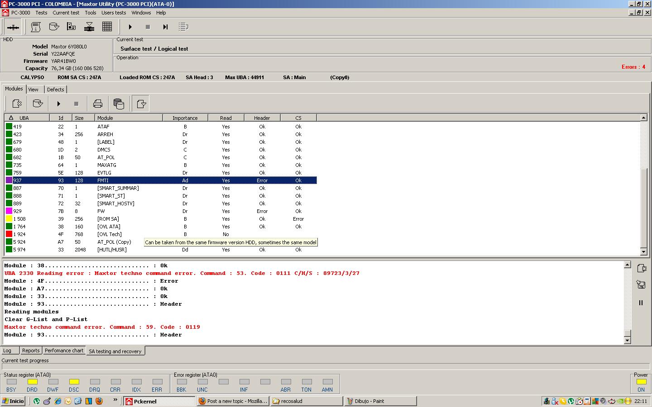Image resolution: width=652 pixels, height=407 pixels.
Task: Sort module list by UBA column header
Action: click(27, 118)
